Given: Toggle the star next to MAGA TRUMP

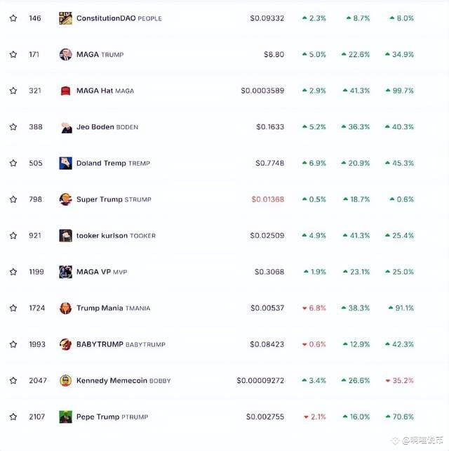Looking at the screenshot, I should coord(13,54).
